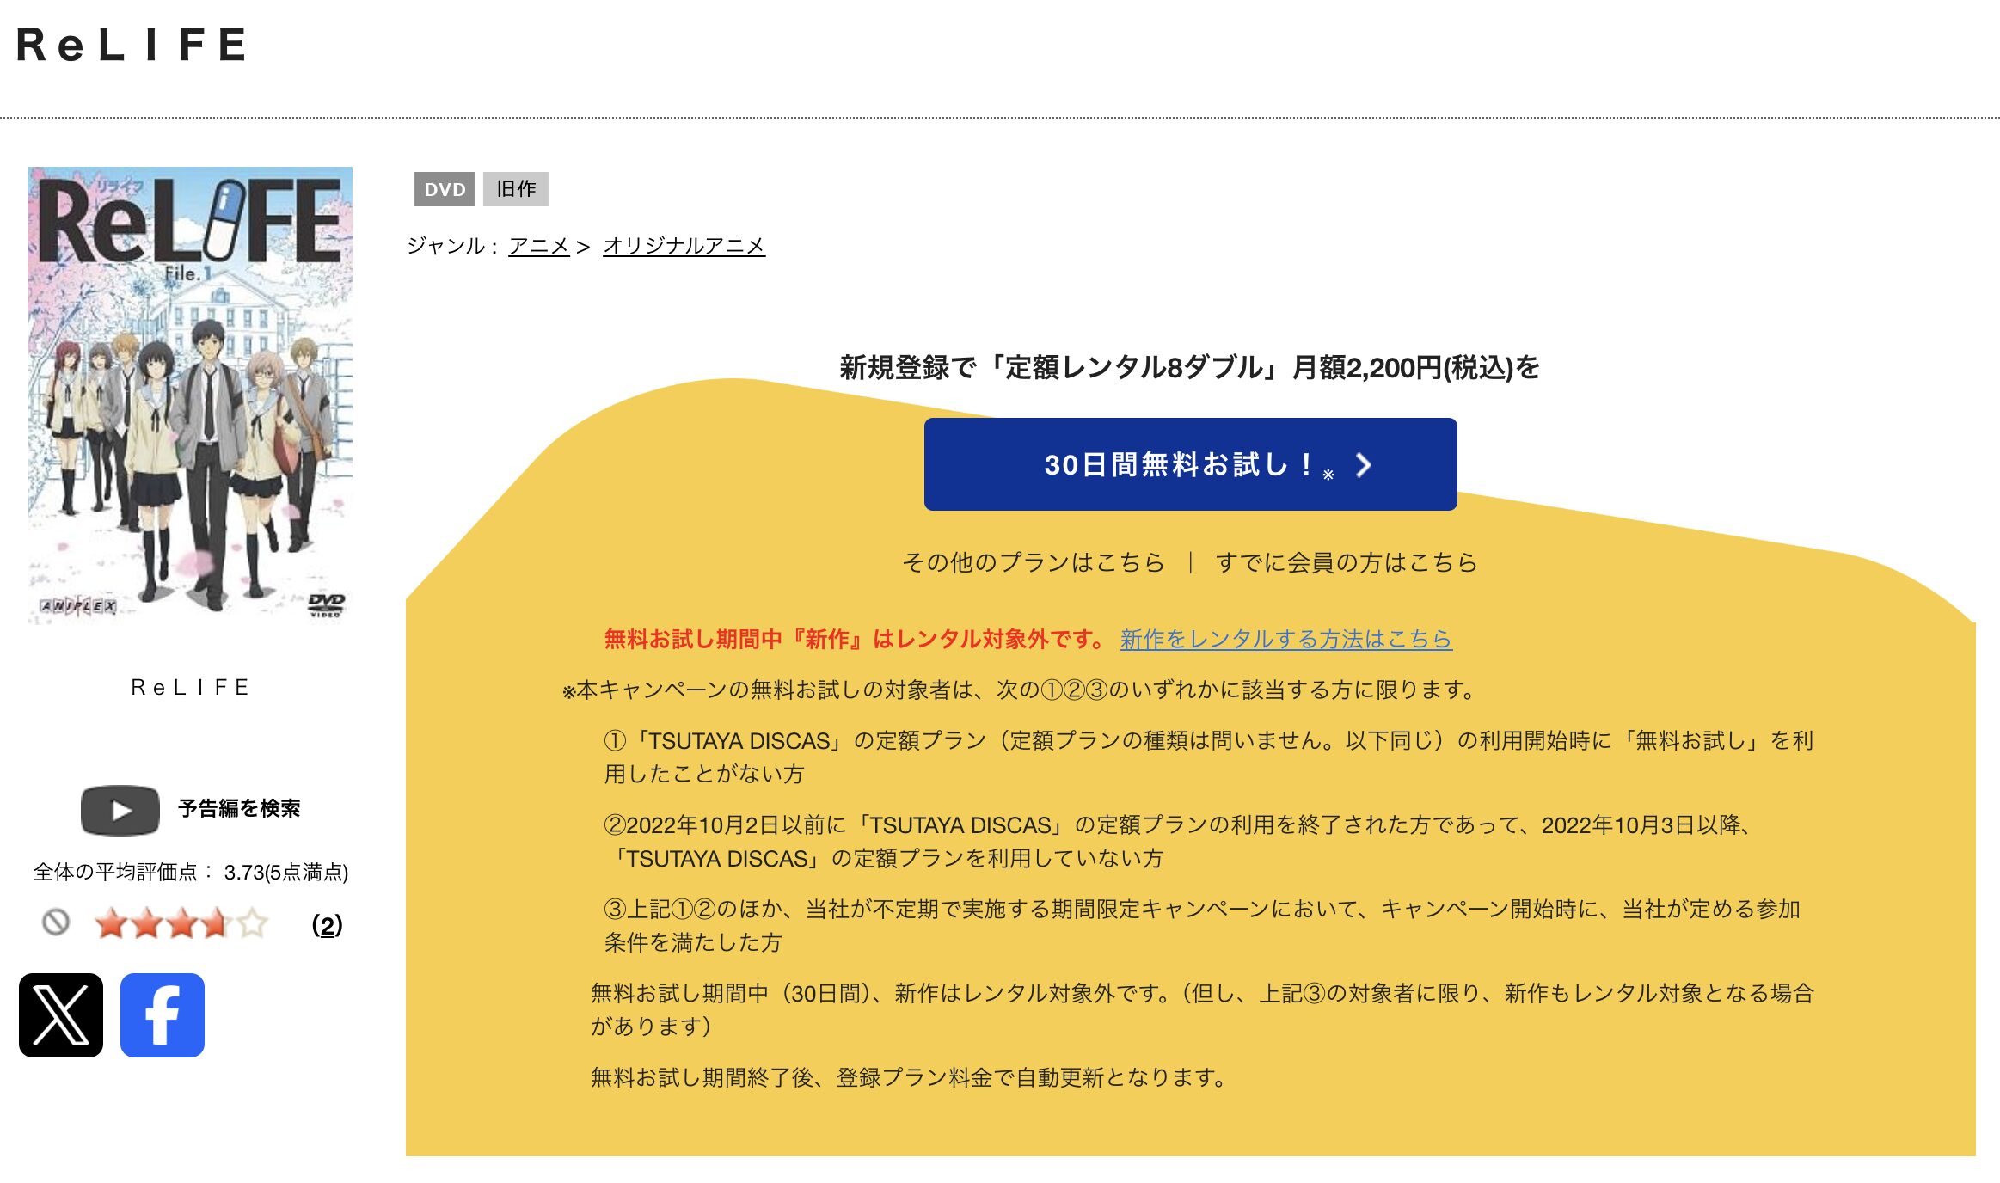
Task: Click the ReLIFE page heading
Action: [x=132, y=45]
